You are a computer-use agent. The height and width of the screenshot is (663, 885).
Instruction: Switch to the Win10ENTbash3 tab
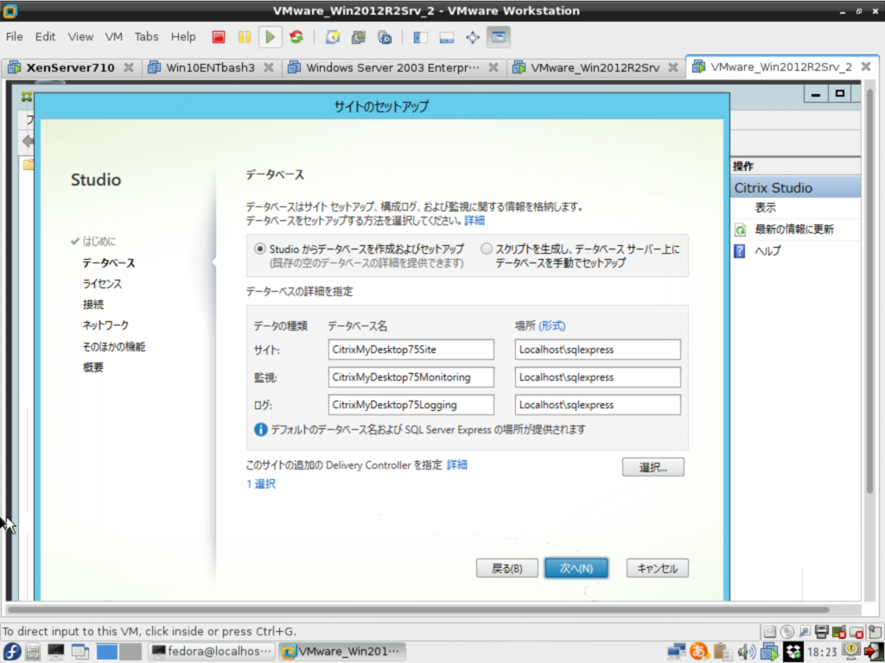[x=210, y=67]
